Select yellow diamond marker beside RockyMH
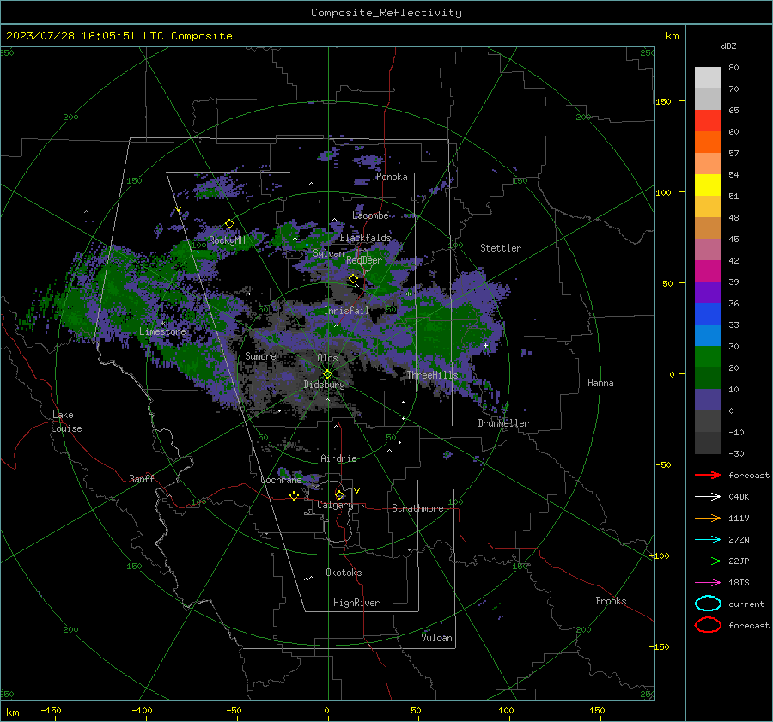The height and width of the screenshot is (722, 773). (229, 224)
